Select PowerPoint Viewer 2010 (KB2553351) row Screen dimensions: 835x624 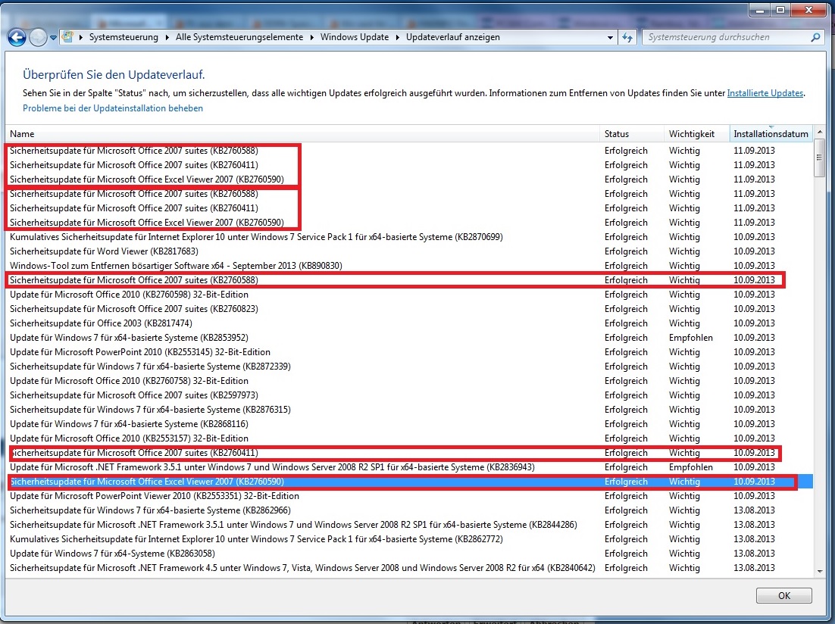409,496
